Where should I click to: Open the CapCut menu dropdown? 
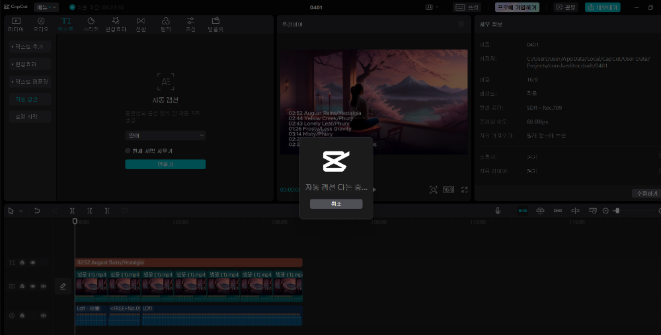click(x=46, y=7)
